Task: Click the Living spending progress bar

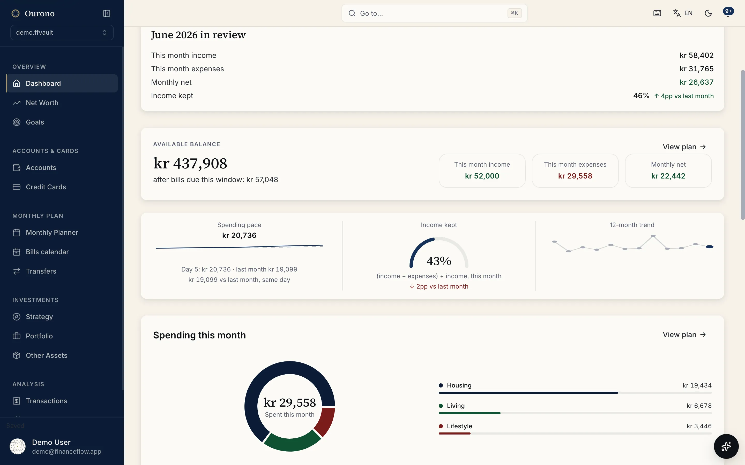Action: click(575, 413)
